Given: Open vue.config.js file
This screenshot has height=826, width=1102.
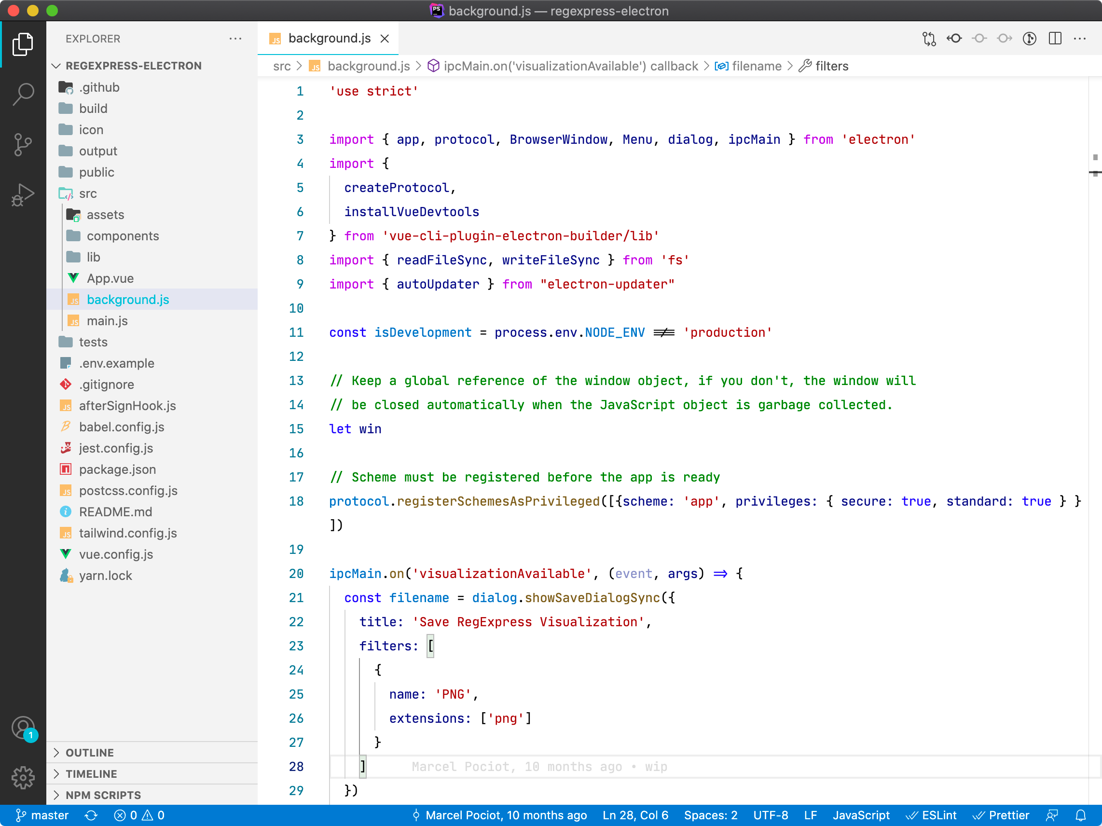Looking at the screenshot, I should pos(152,554).
